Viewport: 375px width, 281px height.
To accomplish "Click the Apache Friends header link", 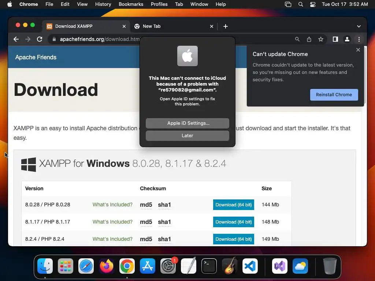I will point(36,57).
